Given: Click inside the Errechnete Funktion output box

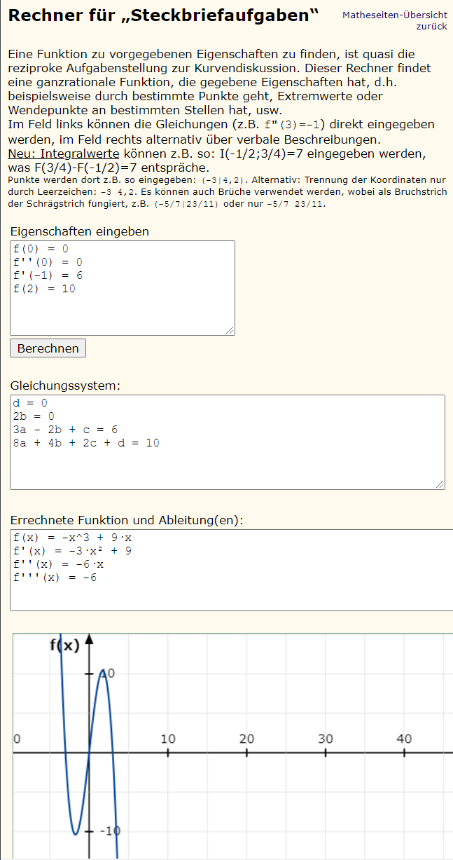Looking at the screenshot, I should coord(231,570).
